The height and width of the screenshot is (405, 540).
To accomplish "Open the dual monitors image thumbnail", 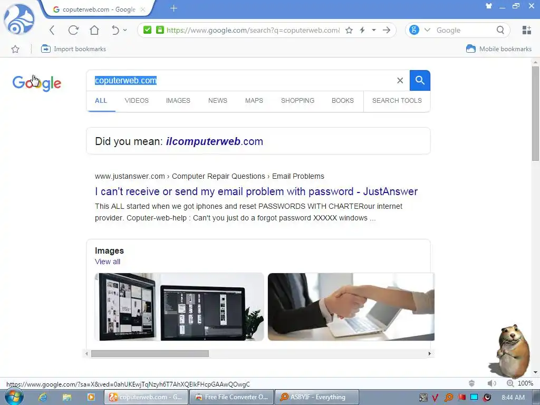I will click(x=179, y=307).
